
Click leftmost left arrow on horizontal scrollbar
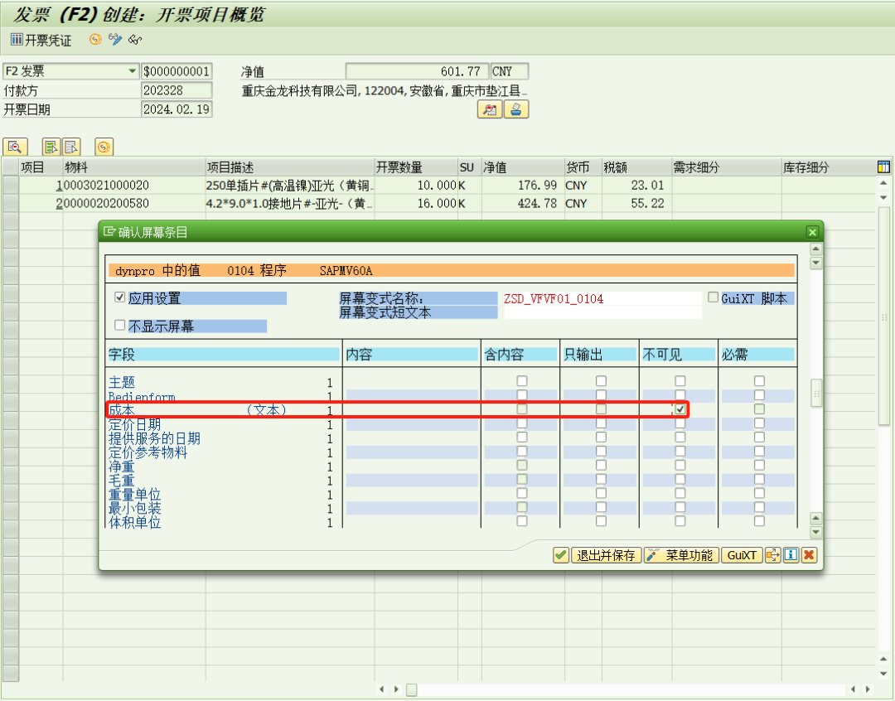(382, 689)
